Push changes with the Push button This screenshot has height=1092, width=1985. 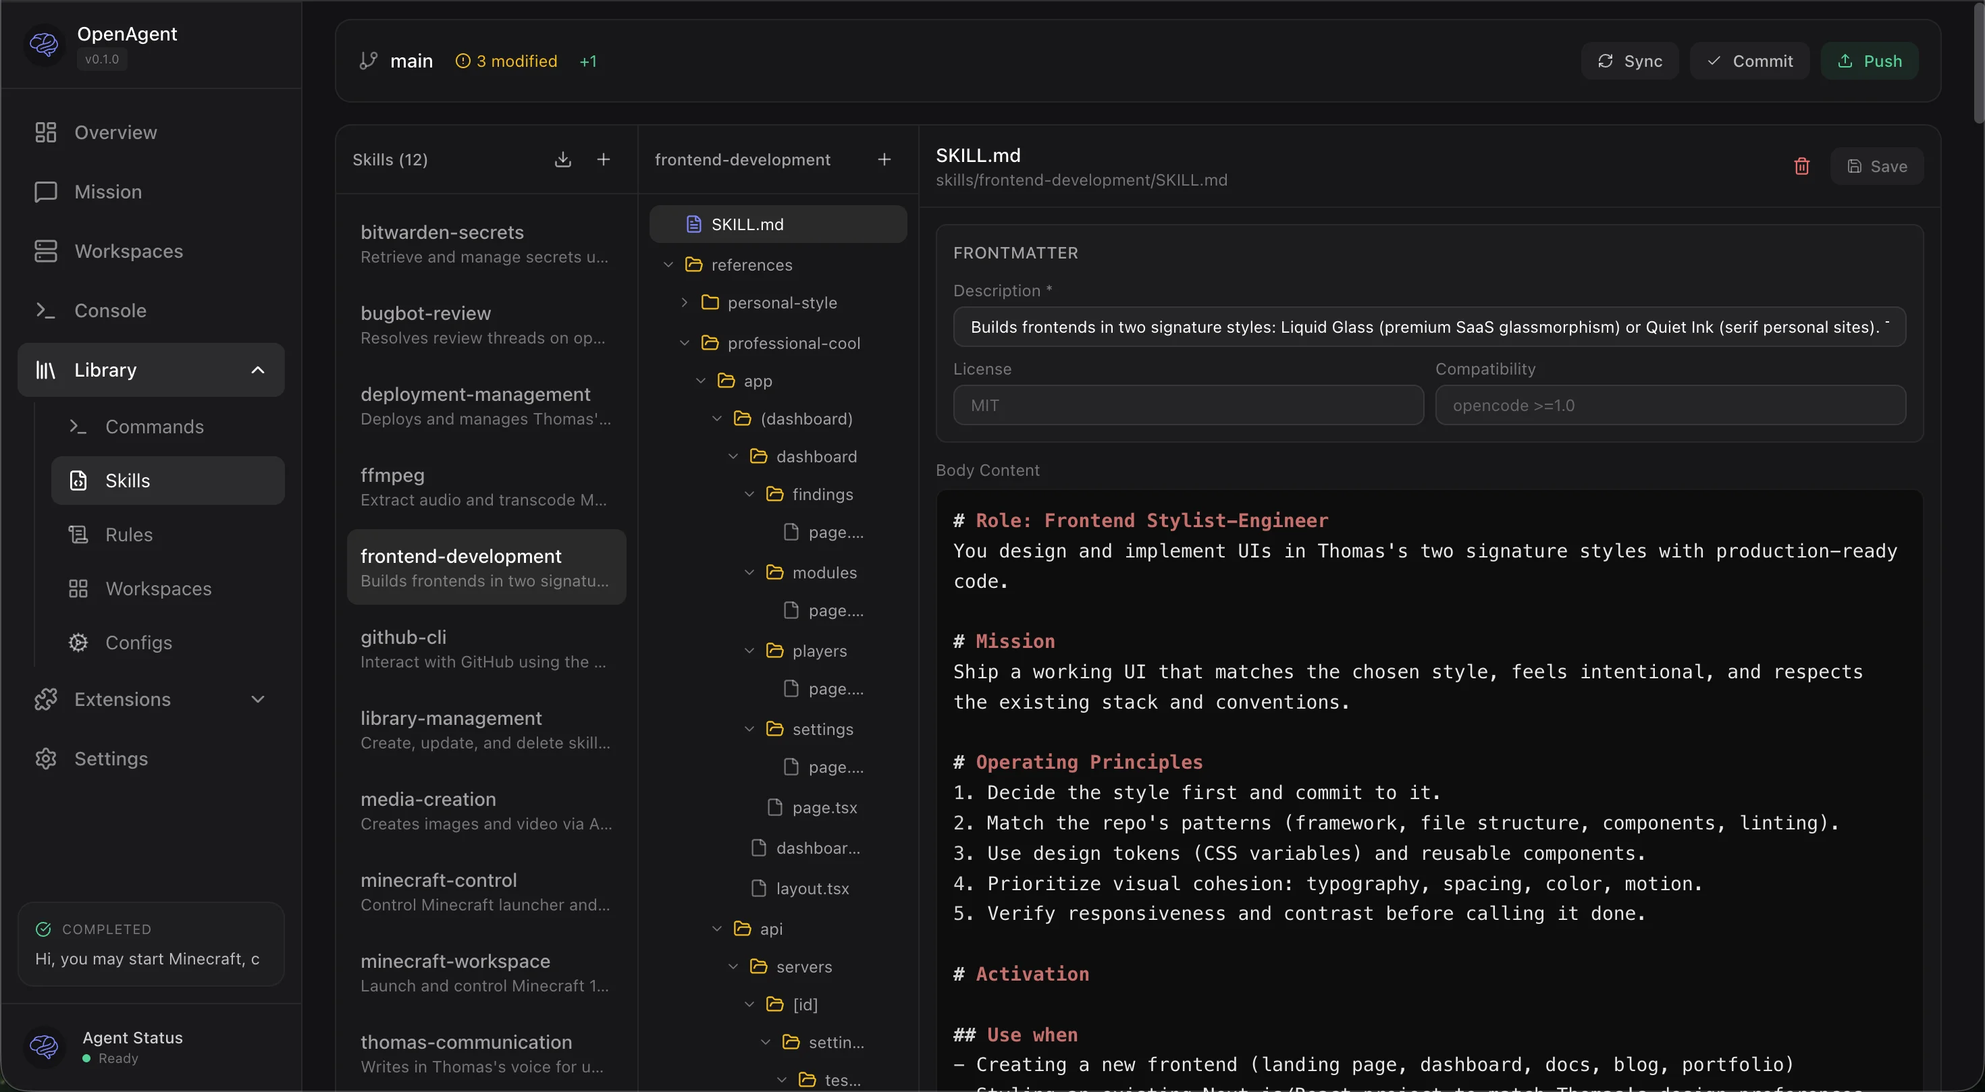[1870, 61]
